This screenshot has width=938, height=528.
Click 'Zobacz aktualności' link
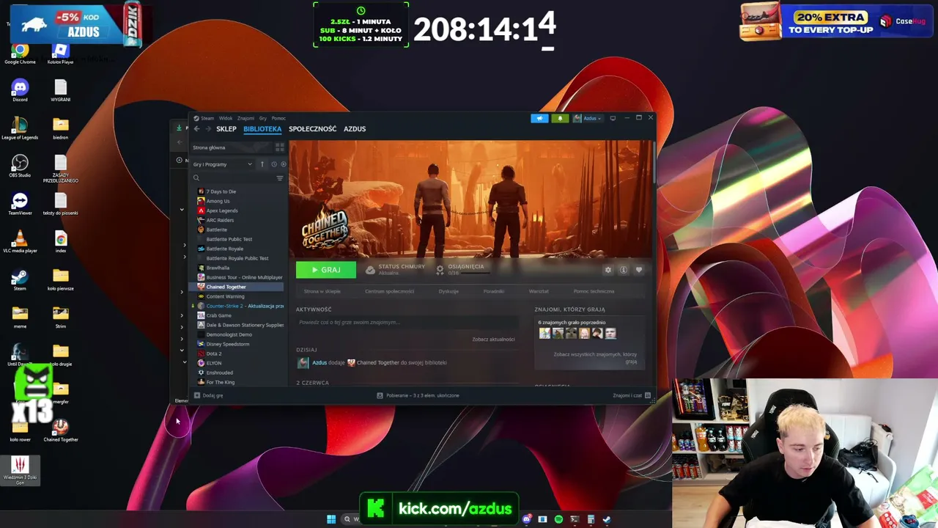(x=493, y=340)
